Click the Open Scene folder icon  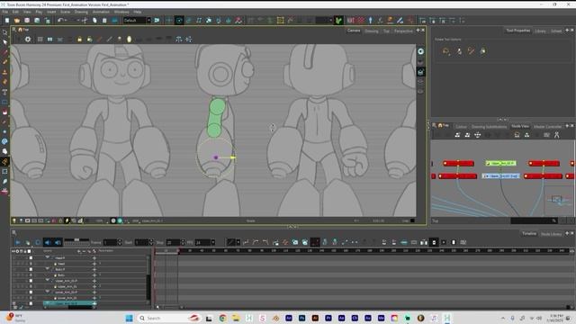point(17,21)
